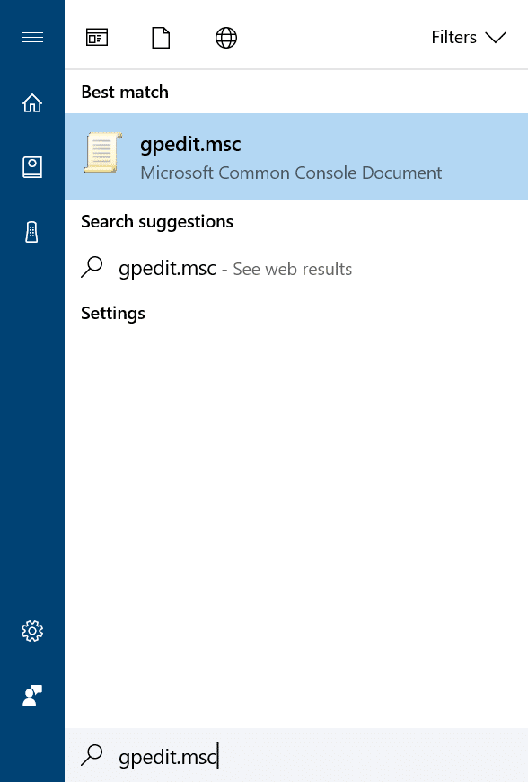Click the gpedit.msc scroll document icon
Screen dimensions: 528x782
(102, 153)
